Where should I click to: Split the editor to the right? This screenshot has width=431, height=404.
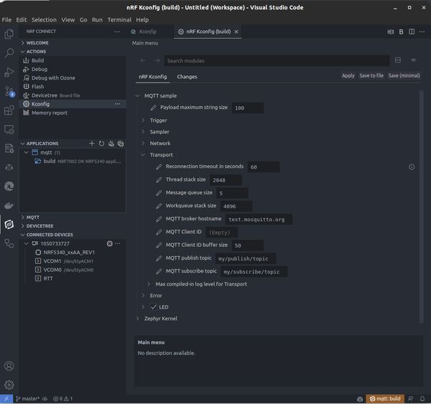coord(412,32)
